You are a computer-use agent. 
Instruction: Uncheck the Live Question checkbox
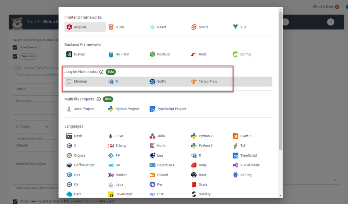15,47
